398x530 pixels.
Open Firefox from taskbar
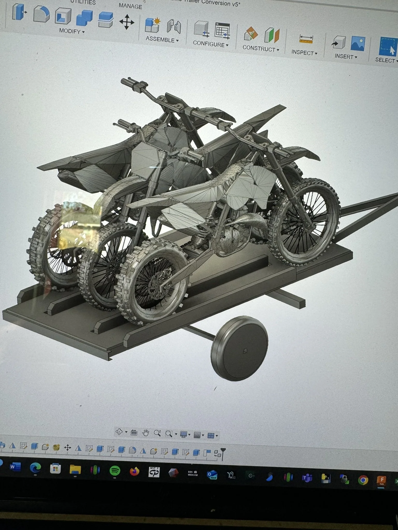(134, 472)
